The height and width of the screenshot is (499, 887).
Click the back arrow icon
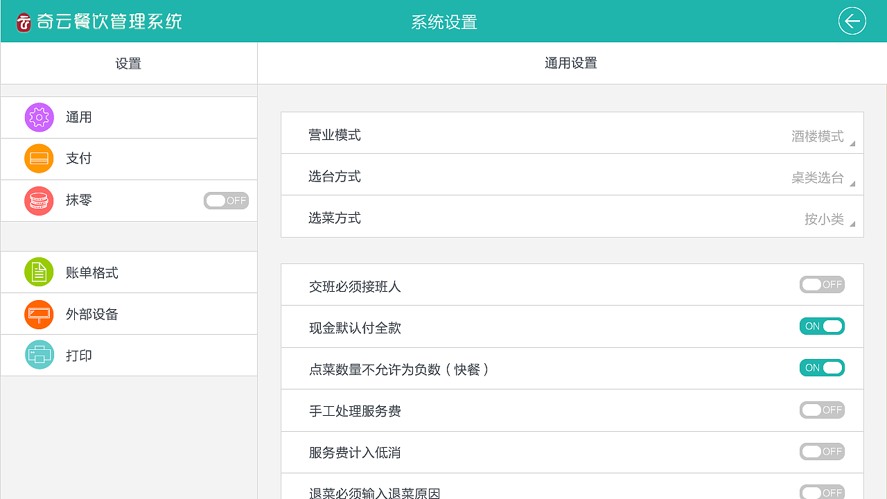tap(852, 21)
